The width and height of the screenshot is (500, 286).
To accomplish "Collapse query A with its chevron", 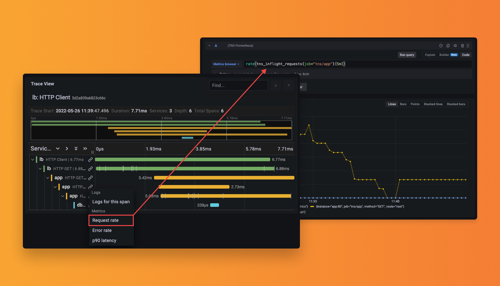I will (209, 46).
